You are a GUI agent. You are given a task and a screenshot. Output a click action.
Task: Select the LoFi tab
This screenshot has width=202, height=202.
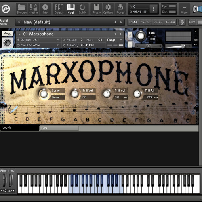pyautogui.click(x=59, y=128)
